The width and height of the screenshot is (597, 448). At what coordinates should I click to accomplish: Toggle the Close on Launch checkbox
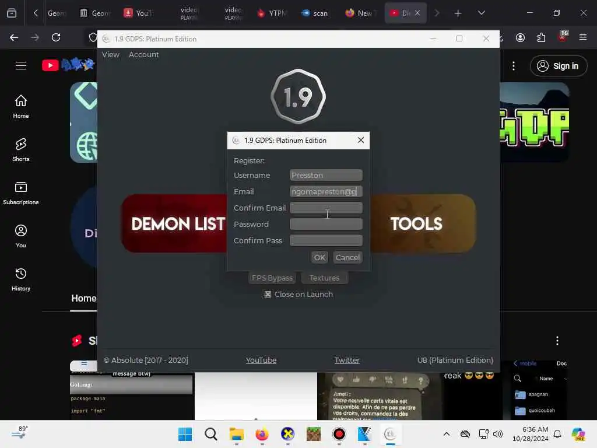(x=268, y=295)
